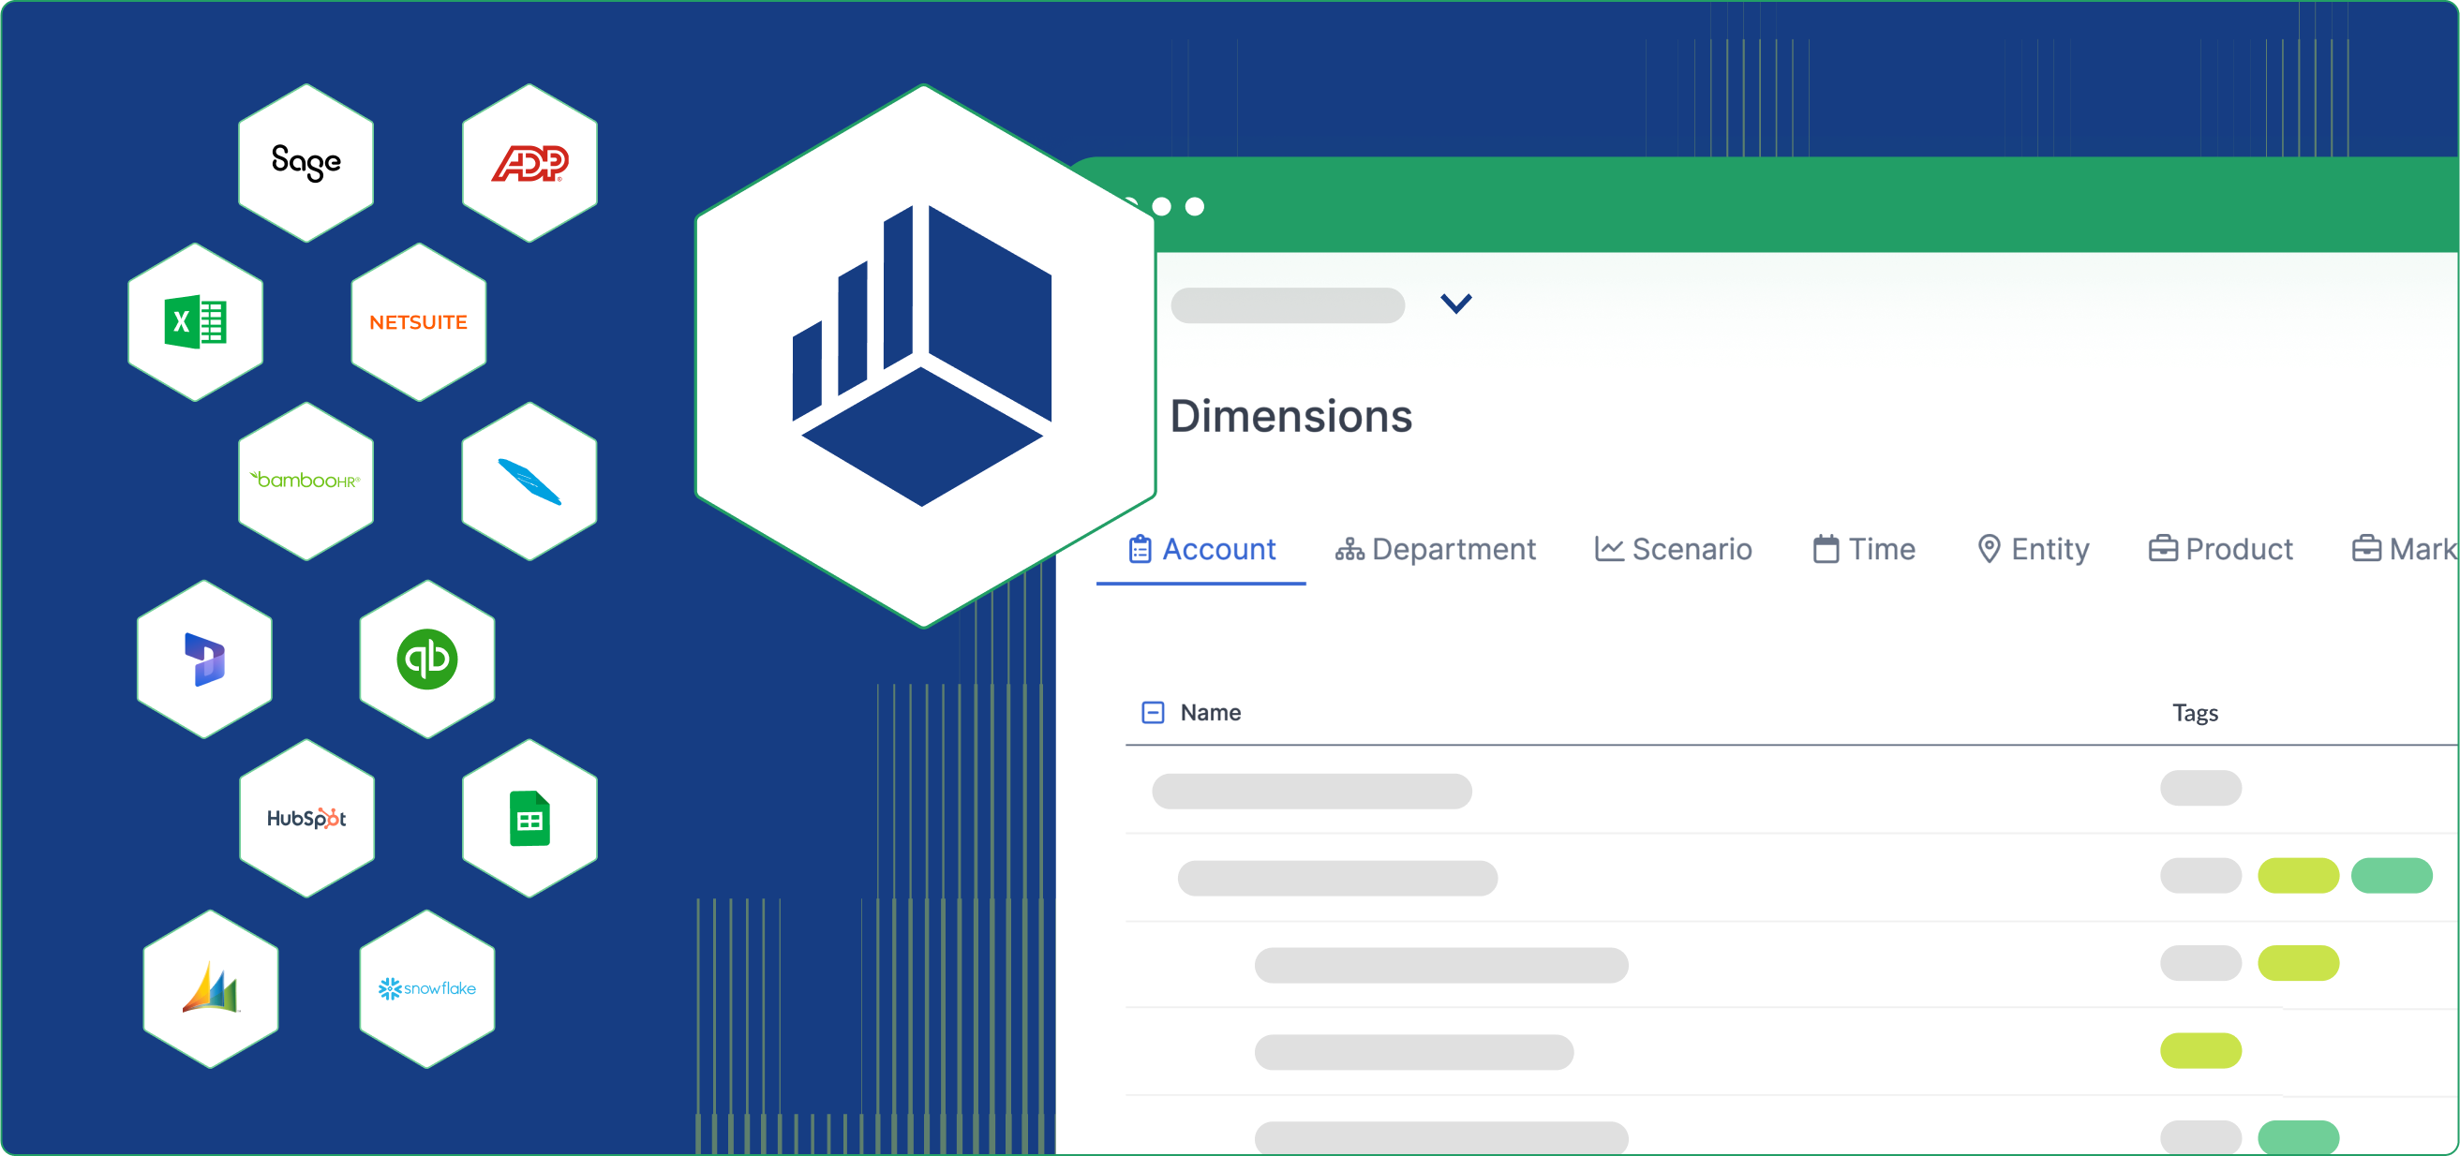Select the Entity tab
This screenshot has height=1156, width=2460.
pos(2035,549)
